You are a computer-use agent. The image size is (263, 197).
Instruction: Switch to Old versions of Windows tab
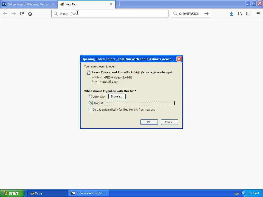(29, 4)
